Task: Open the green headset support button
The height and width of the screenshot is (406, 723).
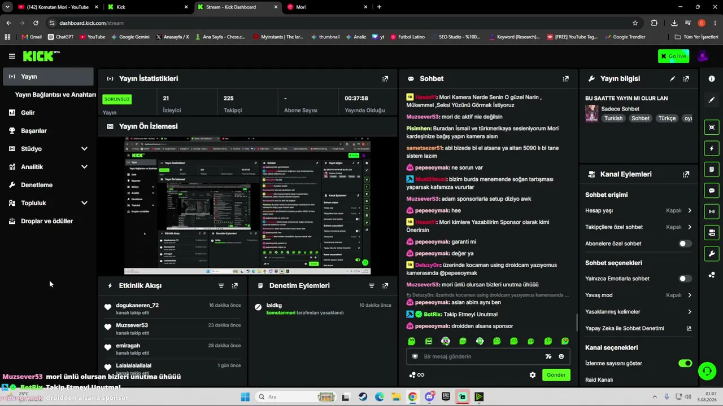Action: (x=707, y=371)
